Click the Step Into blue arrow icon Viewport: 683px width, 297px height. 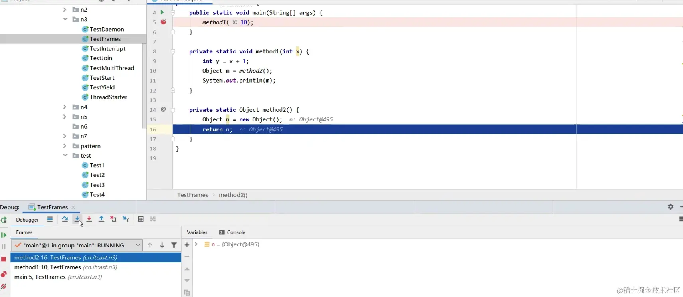[77, 218]
